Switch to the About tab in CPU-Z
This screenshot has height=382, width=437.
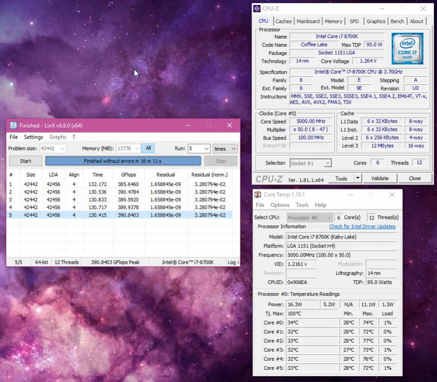[x=417, y=21]
